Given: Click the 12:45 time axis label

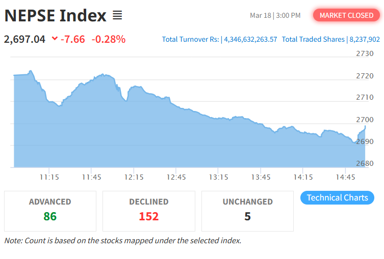Looking at the screenshot, I should [176, 177].
